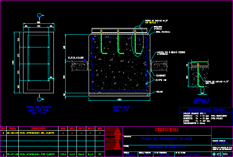
Task: Select the DETALLE 1 title
Action: (x=202, y=99)
